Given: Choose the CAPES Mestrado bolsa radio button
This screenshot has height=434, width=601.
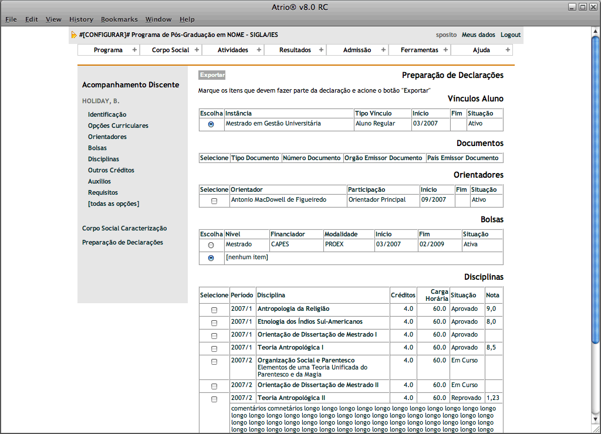Looking at the screenshot, I should coord(211,245).
